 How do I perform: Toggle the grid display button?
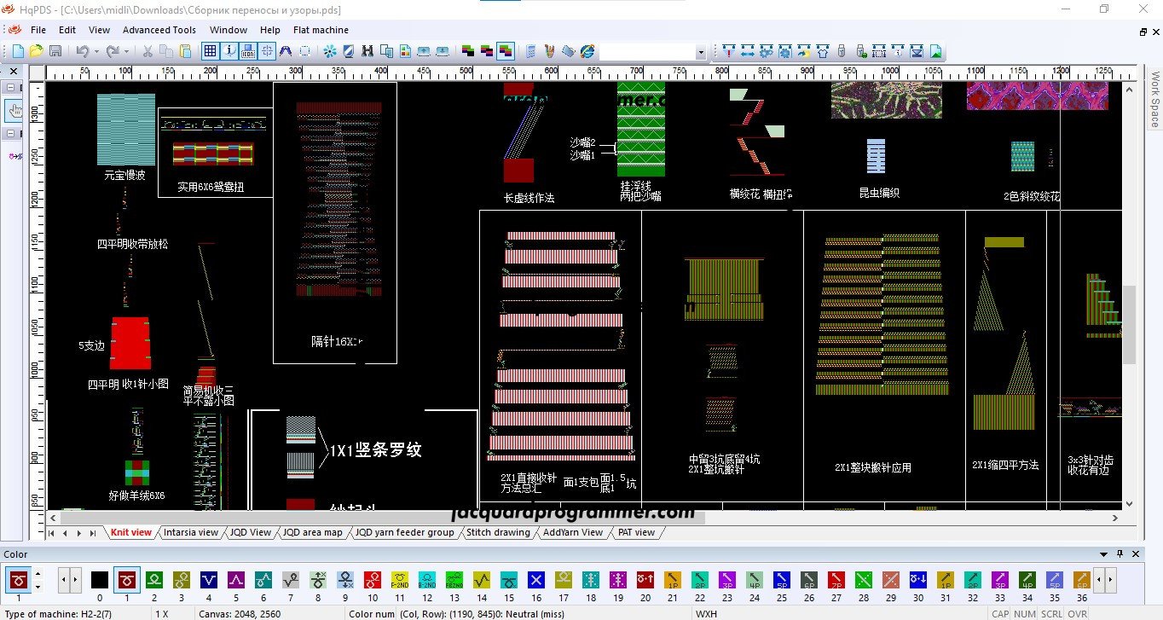(x=210, y=51)
